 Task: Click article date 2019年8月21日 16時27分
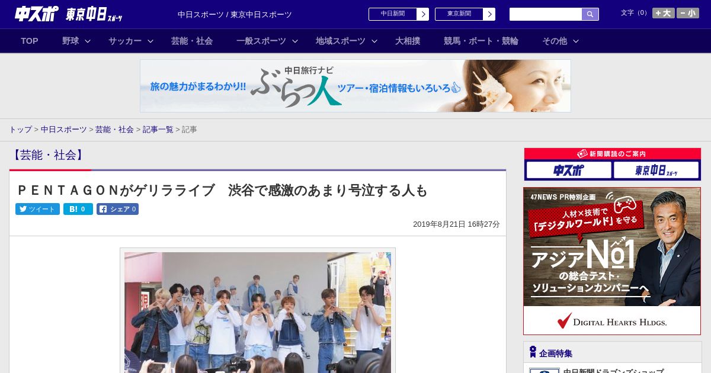pos(456,224)
